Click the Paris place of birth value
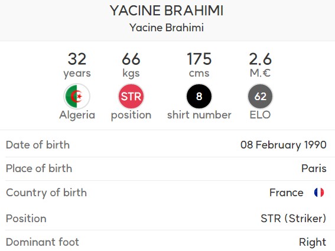The height and width of the screenshot is (251, 335). click(x=314, y=169)
